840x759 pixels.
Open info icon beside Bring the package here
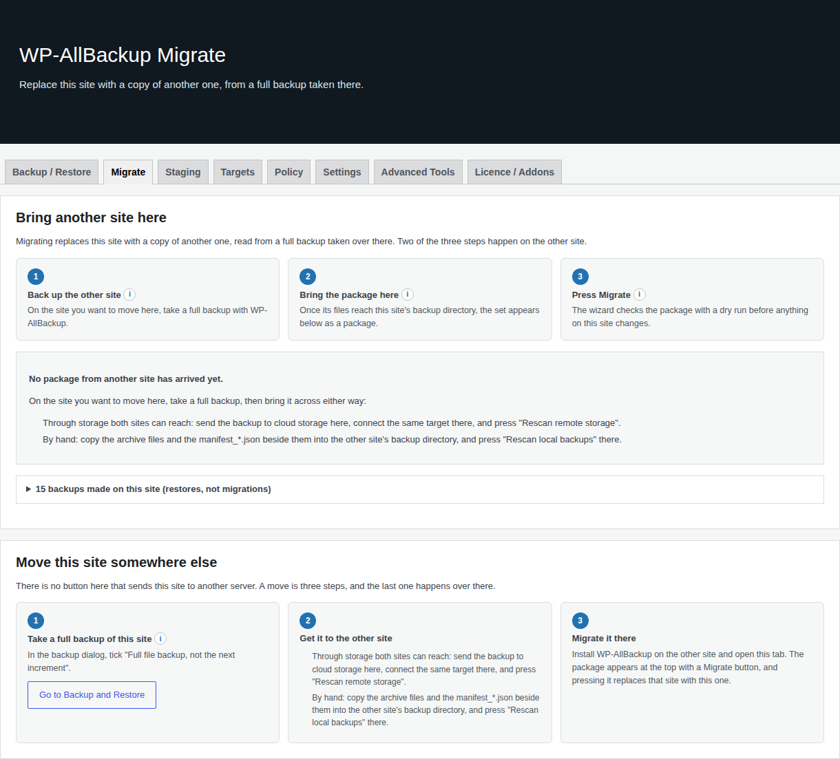point(408,295)
